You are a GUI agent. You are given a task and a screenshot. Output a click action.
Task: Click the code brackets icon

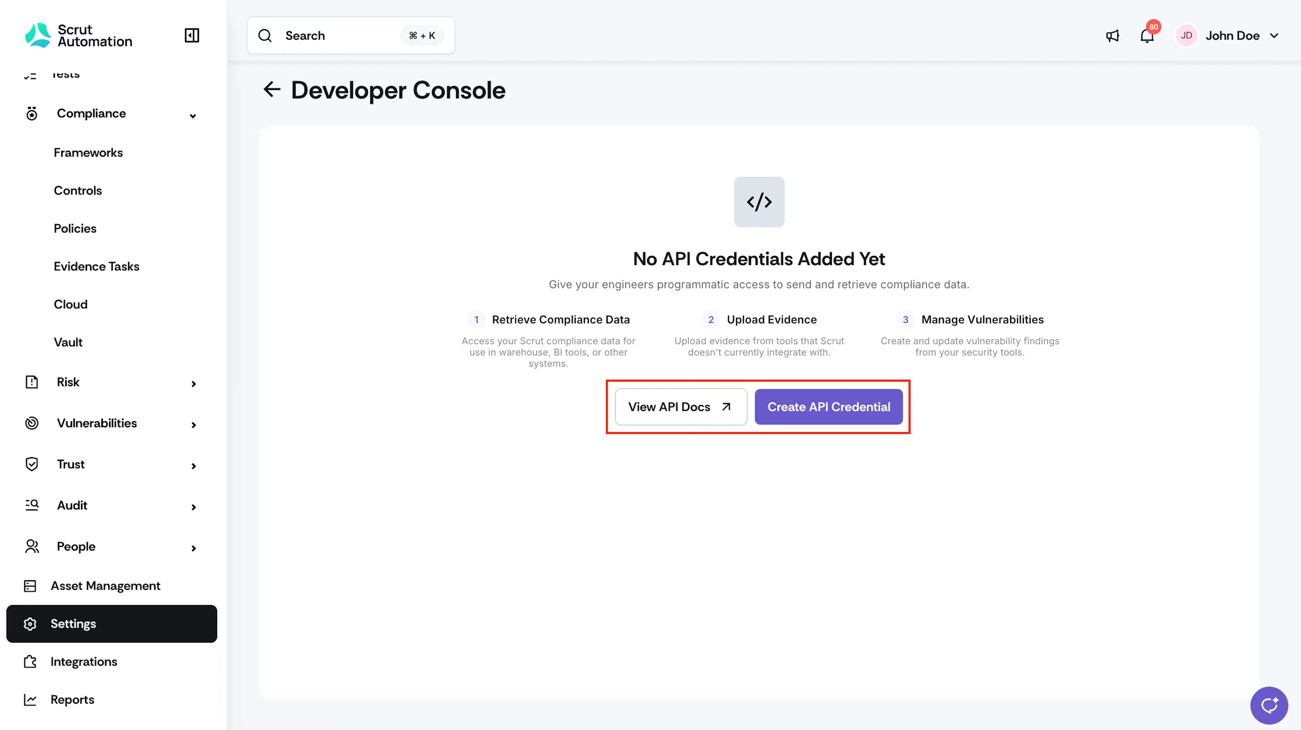[759, 202]
